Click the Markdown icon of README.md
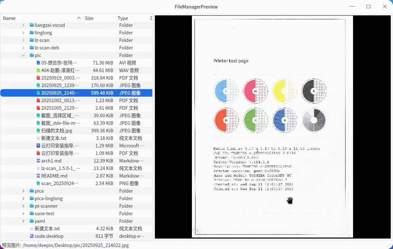This screenshot has height=249, width=393. click(38, 176)
